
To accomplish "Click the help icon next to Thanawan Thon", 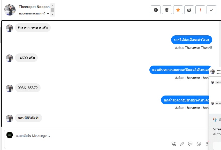I will tap(211, 48).
